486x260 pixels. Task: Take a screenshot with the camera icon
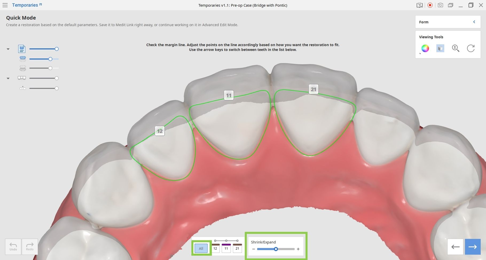coord(440,5)
